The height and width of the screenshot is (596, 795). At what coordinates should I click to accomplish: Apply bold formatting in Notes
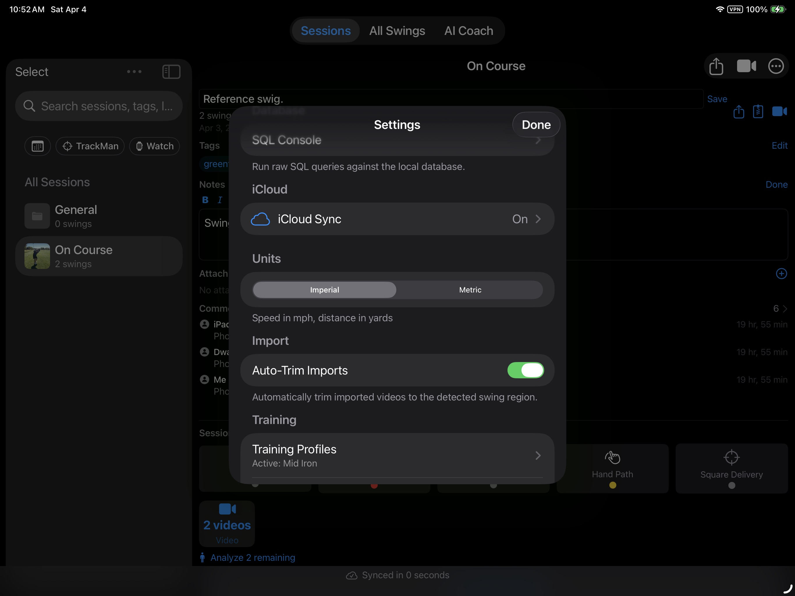point(205,200)
